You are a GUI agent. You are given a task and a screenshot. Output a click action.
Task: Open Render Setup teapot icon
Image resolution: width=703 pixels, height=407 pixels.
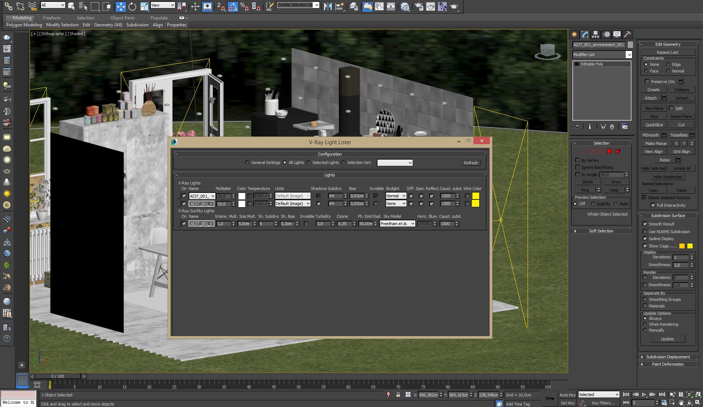point(419,6)
